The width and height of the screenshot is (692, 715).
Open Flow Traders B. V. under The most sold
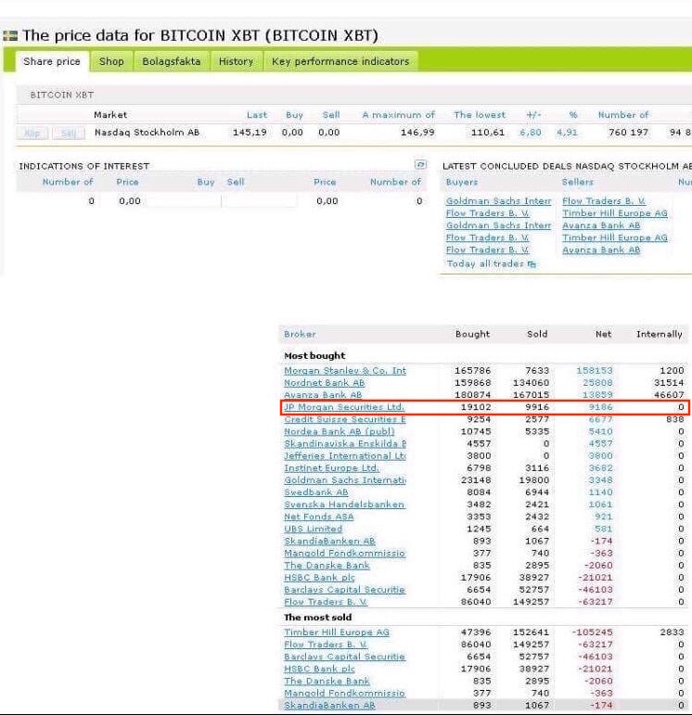[326, 645]
